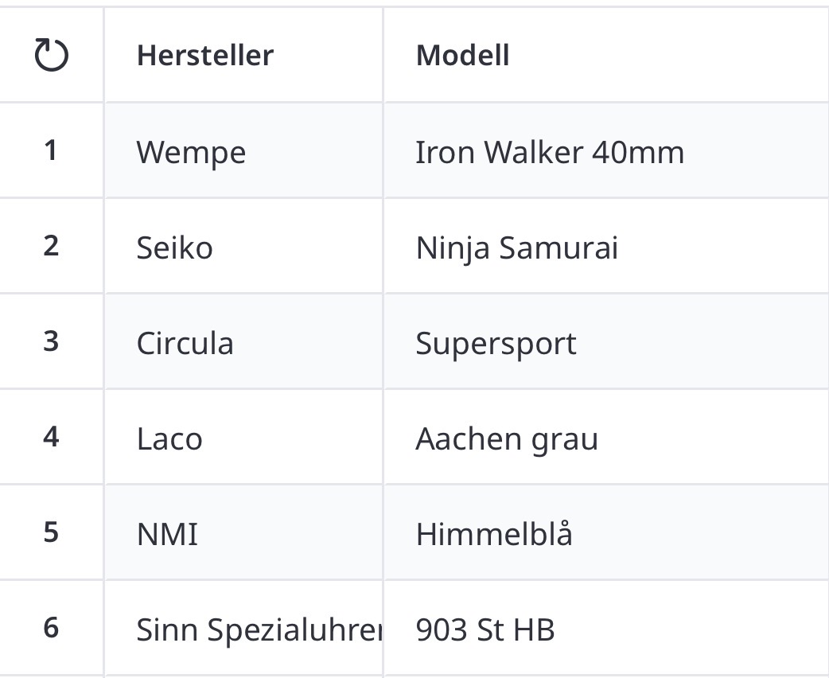Screen dimensions: 829x678
Task: Click the Wempe manufacturer cell
Action: [x=191, y=152]
